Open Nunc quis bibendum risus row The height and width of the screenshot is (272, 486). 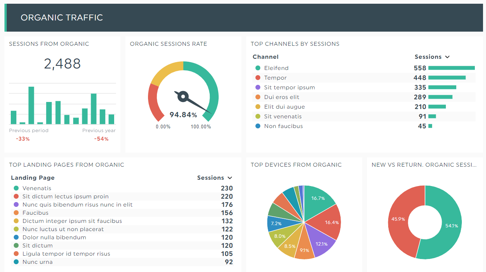[123, 205]
